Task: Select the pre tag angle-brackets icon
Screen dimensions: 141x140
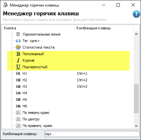Action: point(18,41)
